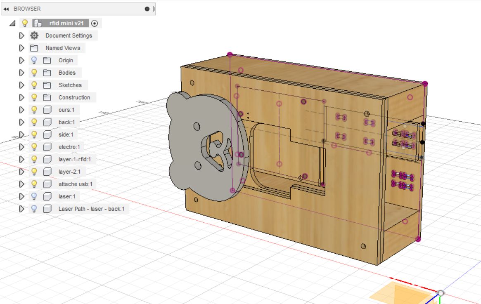
Task: Expand the side:1 component
Action: (21, 134)
